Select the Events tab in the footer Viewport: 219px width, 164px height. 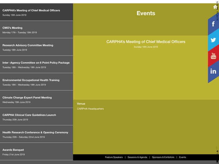(x=182, y=157)
